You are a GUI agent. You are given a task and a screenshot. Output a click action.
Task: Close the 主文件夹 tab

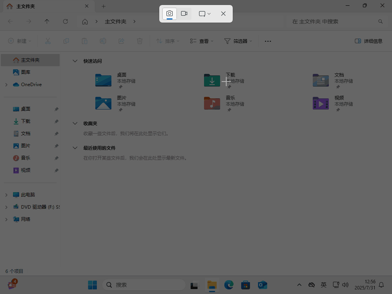point(87,6)
